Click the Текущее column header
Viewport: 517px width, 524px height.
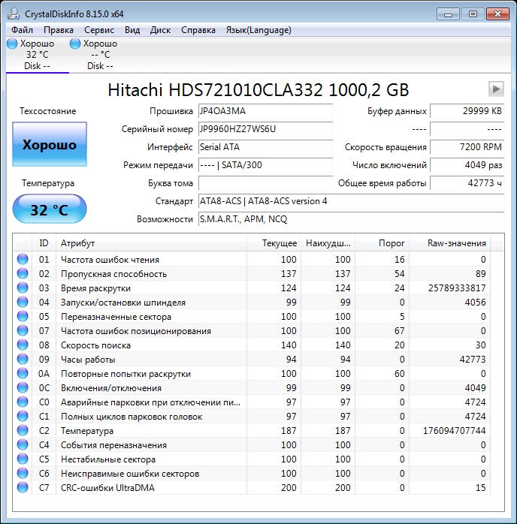pyautogui.click(x=274, y=243)
